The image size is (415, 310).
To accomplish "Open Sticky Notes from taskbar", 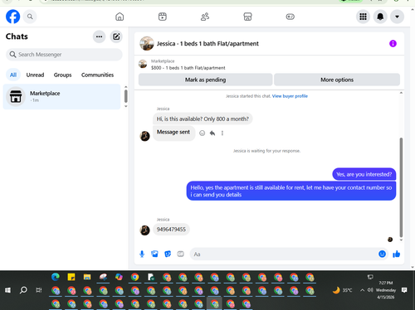I will coord(71,277).
